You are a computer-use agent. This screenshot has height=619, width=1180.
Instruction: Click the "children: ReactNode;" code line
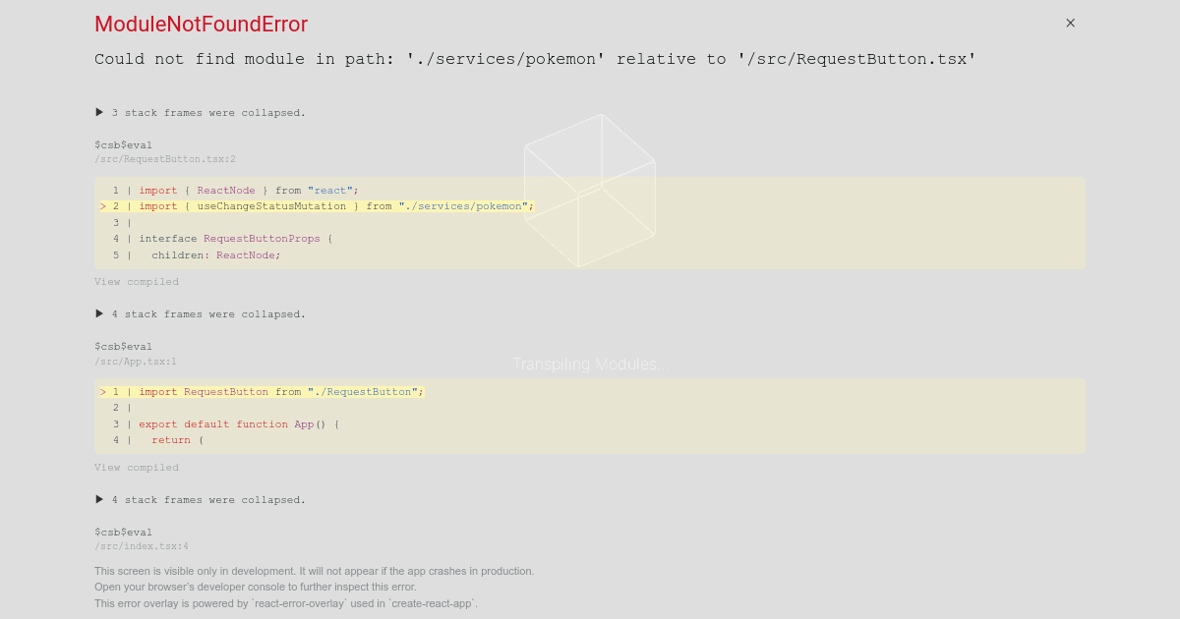pyautogui.click(x=206, y=254)
